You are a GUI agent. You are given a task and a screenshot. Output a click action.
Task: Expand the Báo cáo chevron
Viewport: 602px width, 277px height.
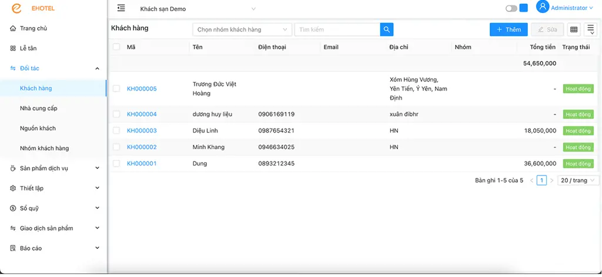97,248
